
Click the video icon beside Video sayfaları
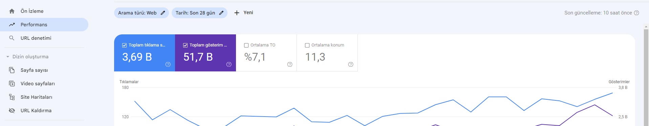[12, 84]
